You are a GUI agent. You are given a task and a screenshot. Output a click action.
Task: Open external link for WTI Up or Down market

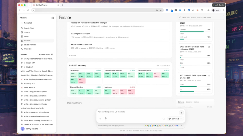tap(209, 76)
